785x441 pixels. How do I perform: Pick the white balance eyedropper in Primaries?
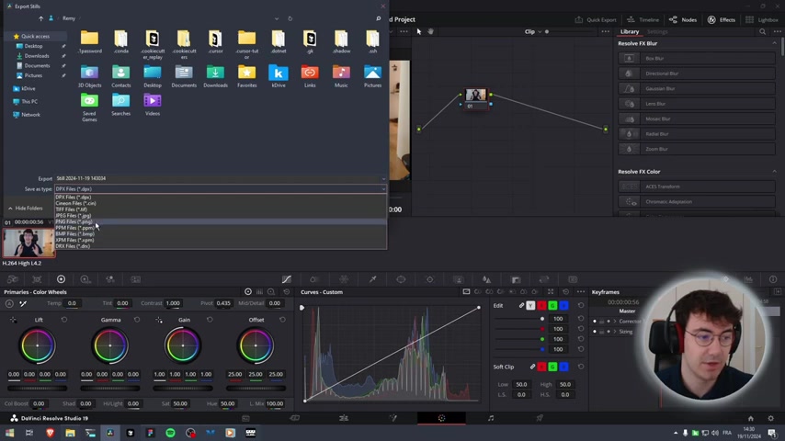point(23,303)
